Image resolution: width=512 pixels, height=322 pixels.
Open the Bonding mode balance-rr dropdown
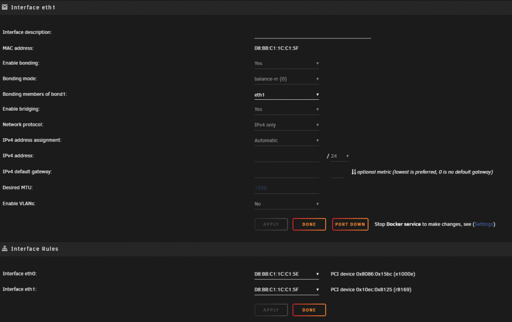pyautogui.click(x=286, y=79)
